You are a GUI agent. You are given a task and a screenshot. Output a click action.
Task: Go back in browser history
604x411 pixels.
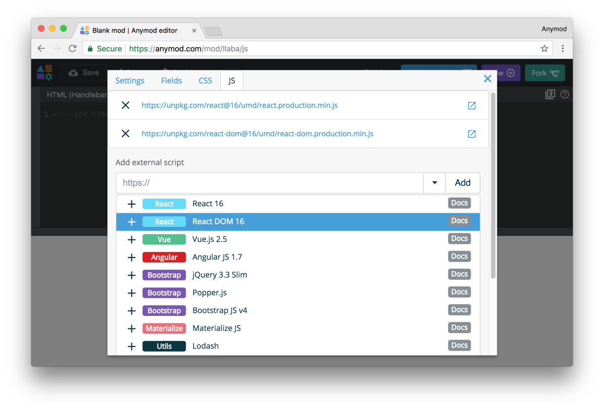click(41, 49)
